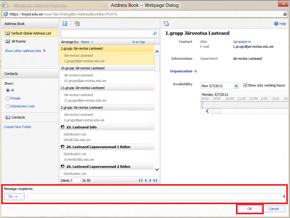Viewport: 290px width, 218px height.
Task: Click the OK button
Action: [250, 209]
